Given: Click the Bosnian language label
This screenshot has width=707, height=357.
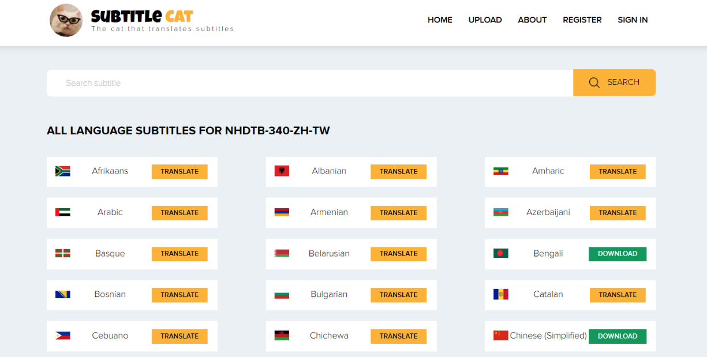Looking at the screenshot, I should click(110, 294).
